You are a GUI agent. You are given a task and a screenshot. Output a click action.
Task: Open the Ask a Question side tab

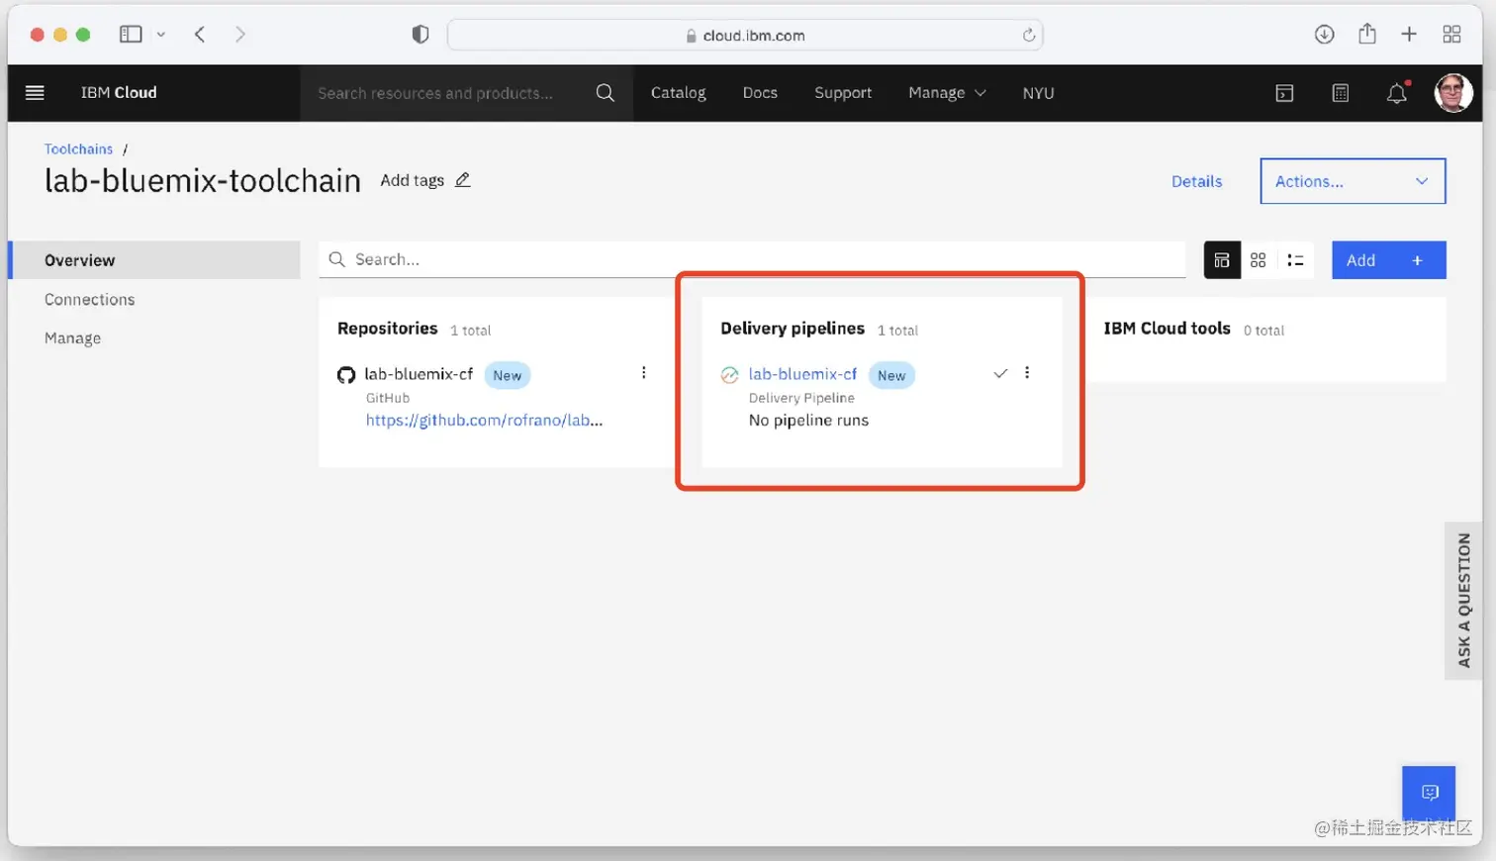pos(1464,601)
